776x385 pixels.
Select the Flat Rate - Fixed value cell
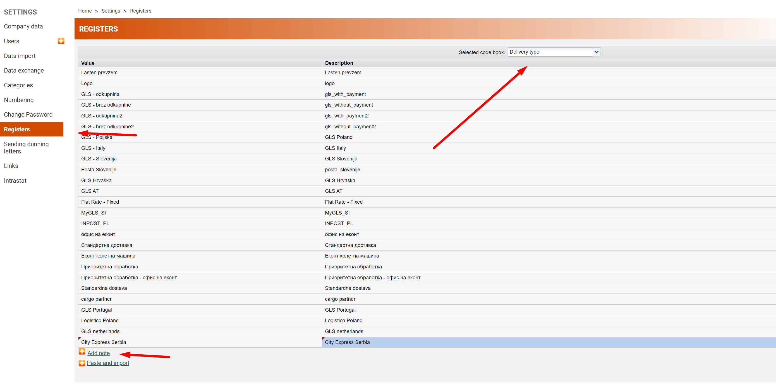point(100,203)
